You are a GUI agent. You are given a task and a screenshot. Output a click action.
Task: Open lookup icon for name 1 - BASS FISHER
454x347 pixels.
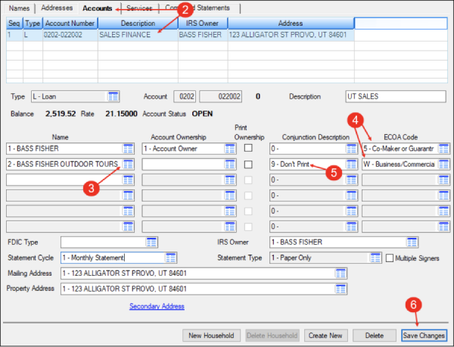pyautogui.click(x=128, y=148)
